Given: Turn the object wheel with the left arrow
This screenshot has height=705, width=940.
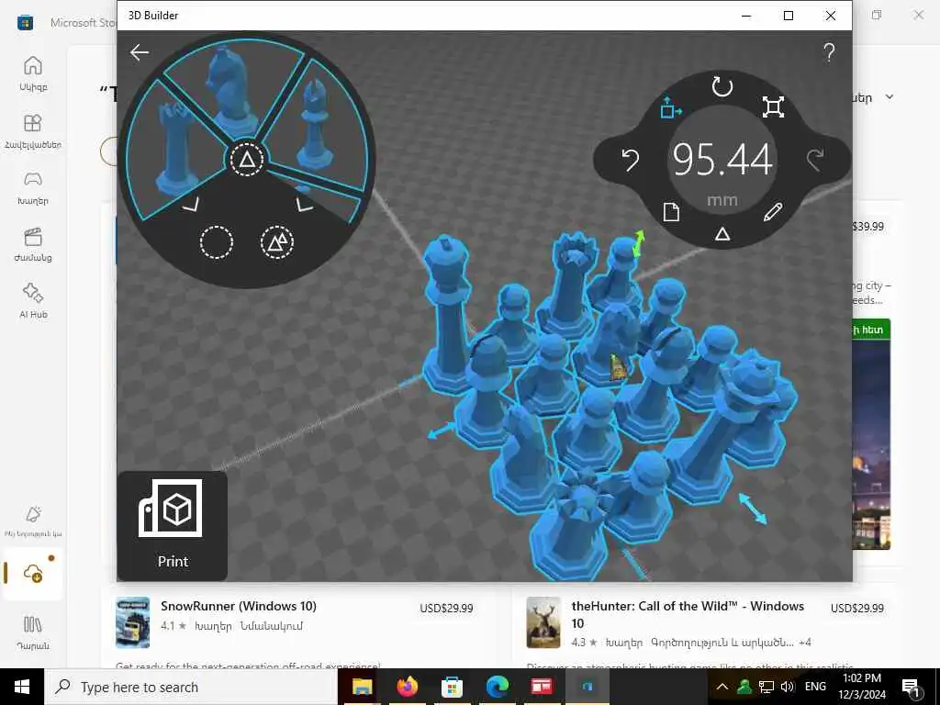Looking at the screenshot, I should [x=191, y=206].
